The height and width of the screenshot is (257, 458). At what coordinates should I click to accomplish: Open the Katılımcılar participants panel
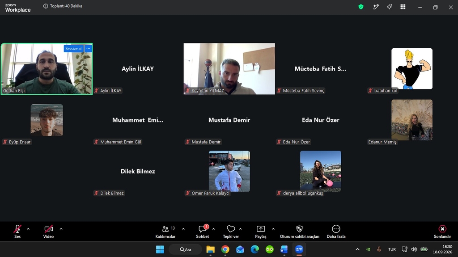tap(165, 232)
